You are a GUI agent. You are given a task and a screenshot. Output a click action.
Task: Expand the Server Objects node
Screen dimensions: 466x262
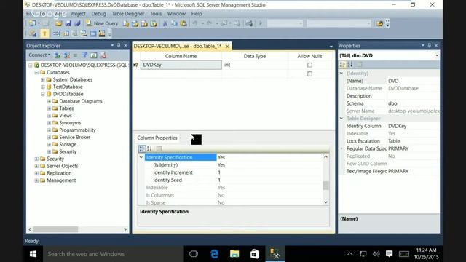[x=36, y=166]
